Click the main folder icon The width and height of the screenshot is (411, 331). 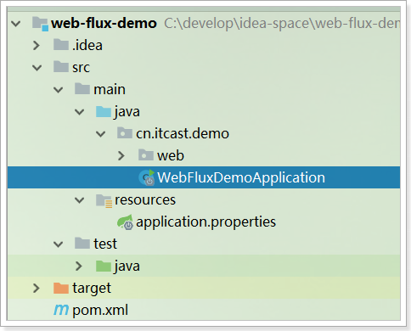pyautogui.click(x=82, y=88)
